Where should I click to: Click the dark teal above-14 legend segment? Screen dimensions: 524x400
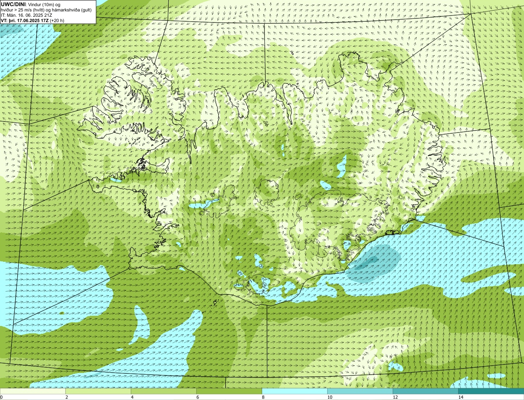point(491,391)
